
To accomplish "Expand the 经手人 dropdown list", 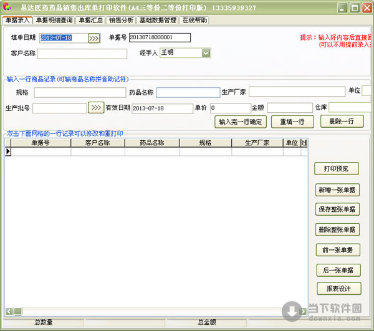I will pos(206,53).
